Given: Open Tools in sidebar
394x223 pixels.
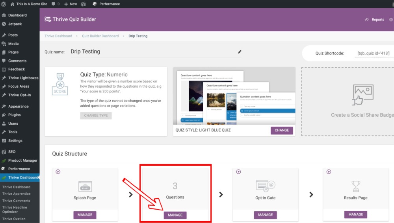Looking at the screenshot, I should click(13, 132).
